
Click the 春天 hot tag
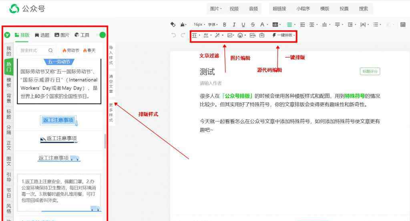pyautogui.click(x=89, y=50)
